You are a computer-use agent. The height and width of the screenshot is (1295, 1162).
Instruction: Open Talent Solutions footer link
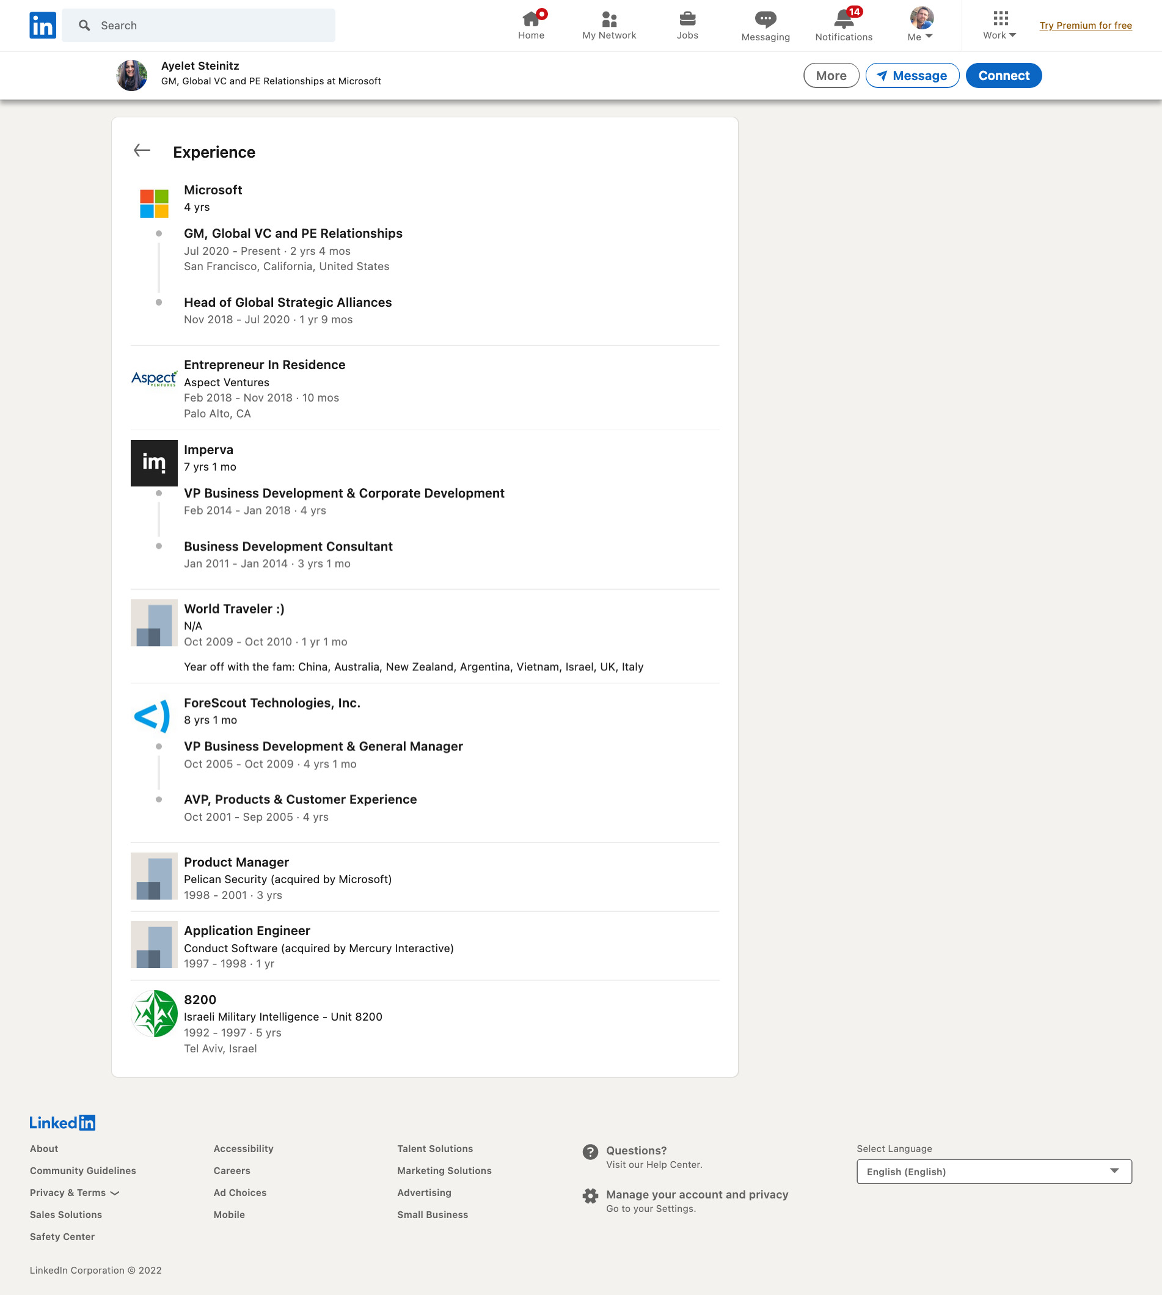pyautogui.click(x=435, y=1148)
